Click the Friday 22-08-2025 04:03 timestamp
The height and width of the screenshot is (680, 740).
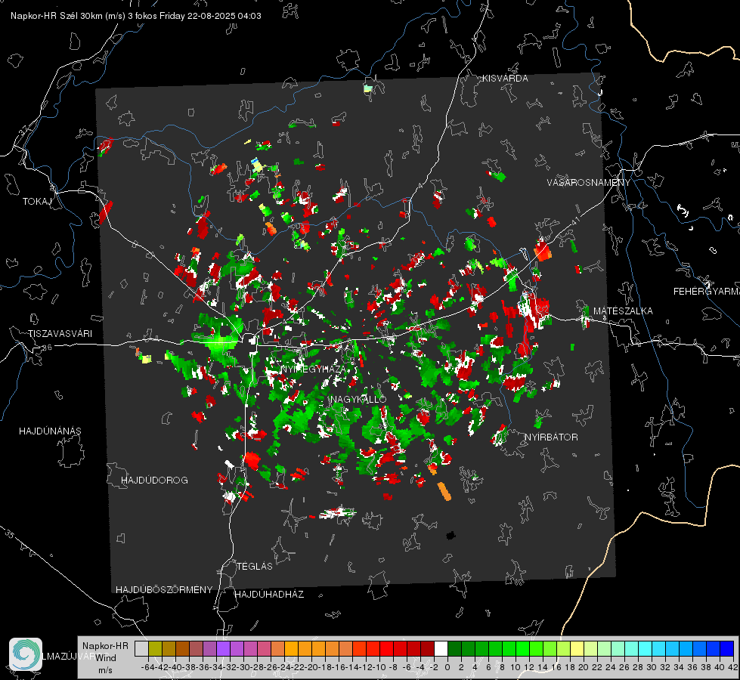[x=210, y=16]
